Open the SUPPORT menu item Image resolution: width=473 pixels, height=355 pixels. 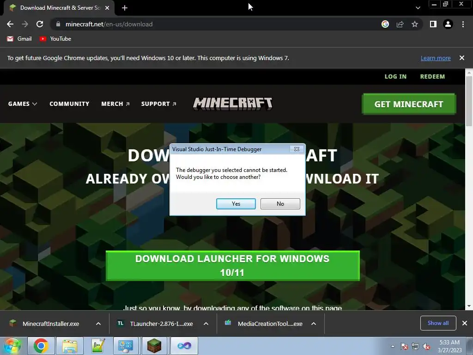pos(159,104)
